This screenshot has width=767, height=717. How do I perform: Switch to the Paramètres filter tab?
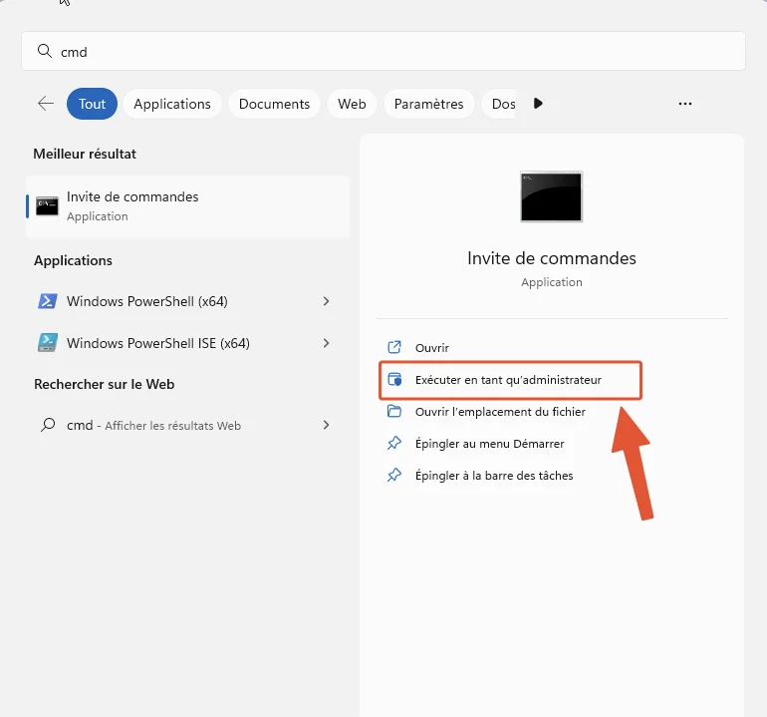[x=428, y=104]
